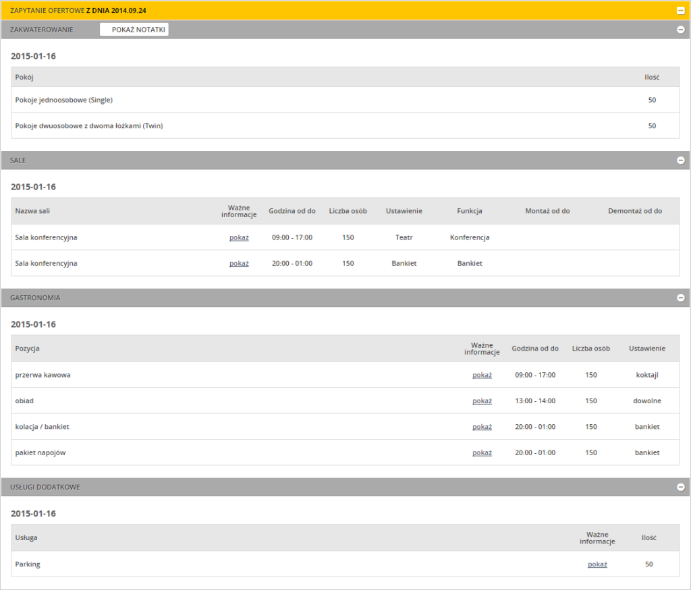Click the USŁUGI DODATKOWE section title

pyautogui.click(x=45, y=487)
